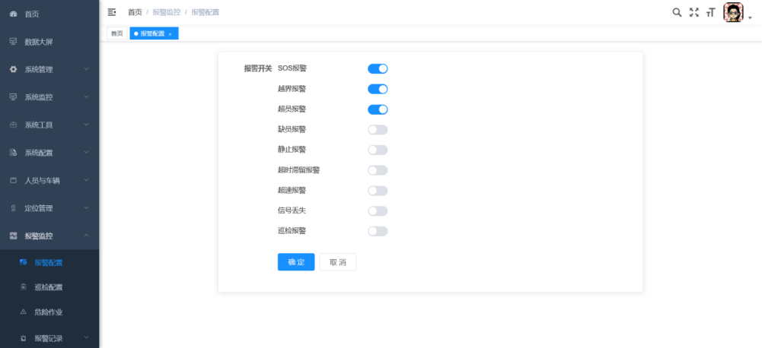Turn on the 巡检报警 switch
Viewport: 762px width, 348px height.
point(378,231)
